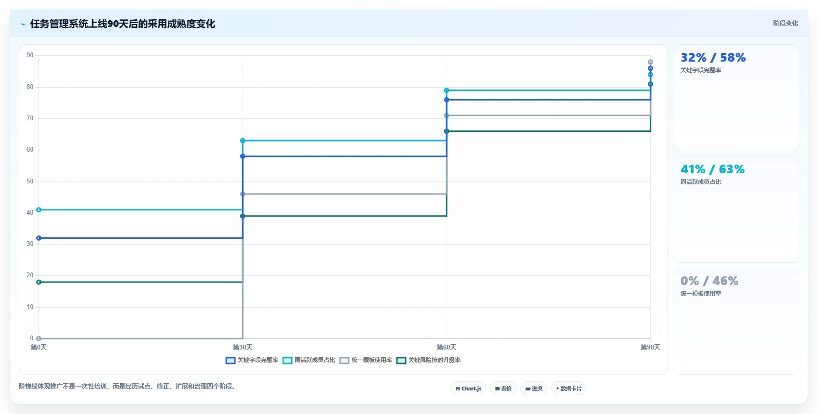The height and width of the screenshot is (414, 818).
Task: Click the 第0天 x-axis label
Action: pos(39,347)
